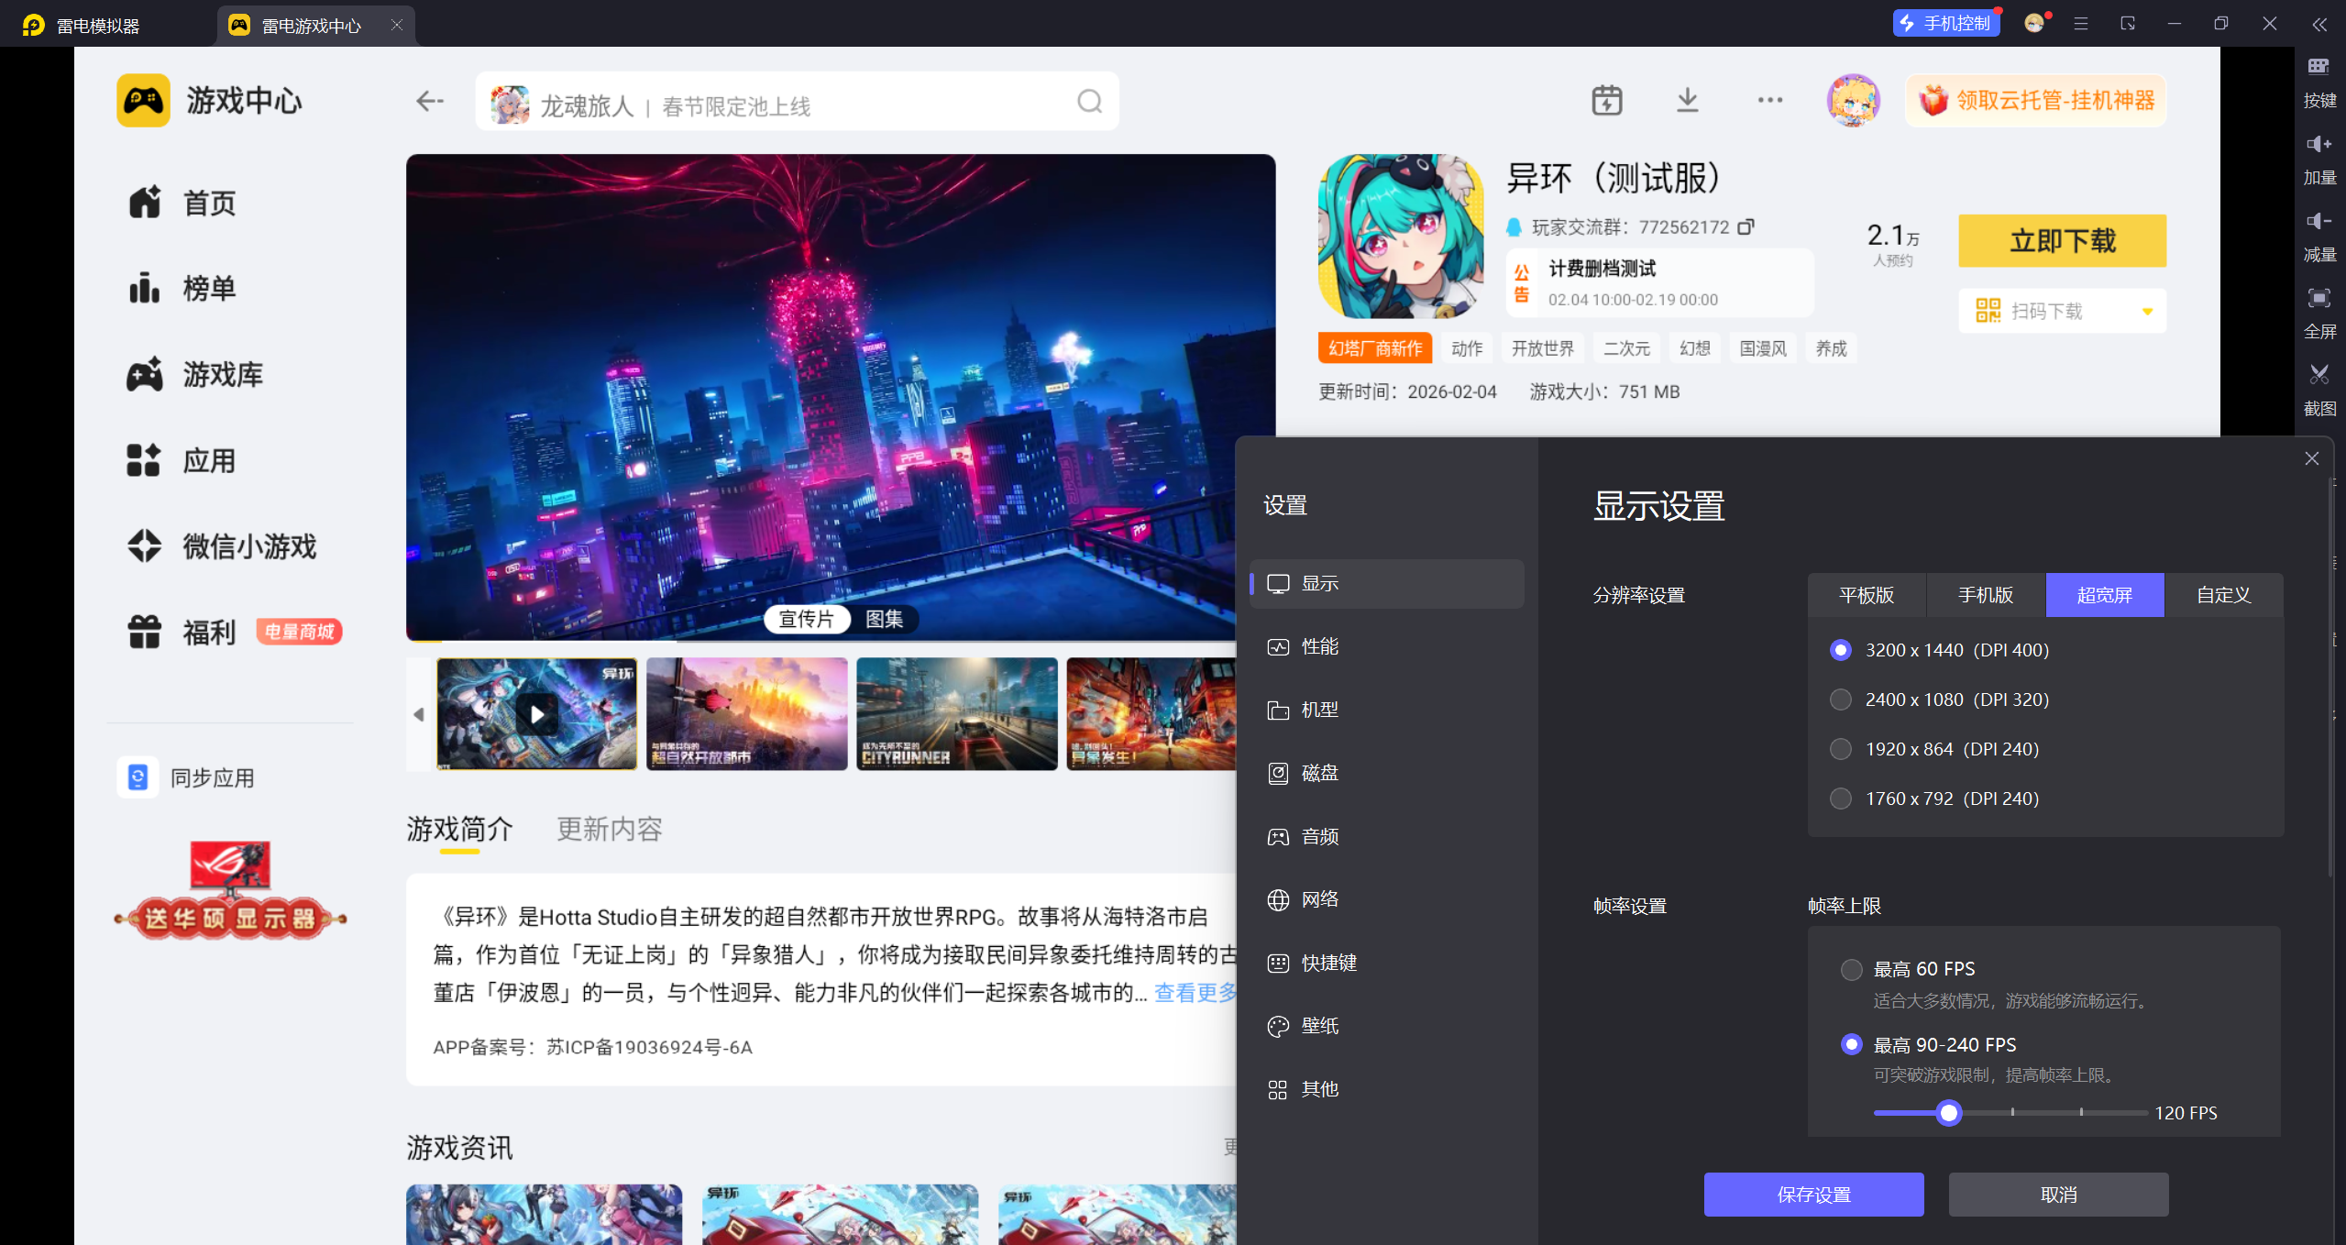Switch to the 平板版 resolution tab
The image size is (2346, 1245).
click(x=1866, y=595)
